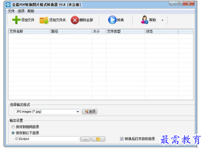Toggle the 转换后打开目标目录 checkbox
The image size is (204, 151).
(x=122, y=139)
